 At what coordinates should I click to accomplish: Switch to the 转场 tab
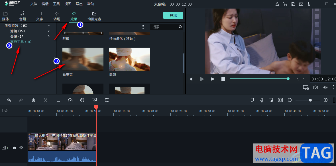pyautogui.click(x=56, y=16)
